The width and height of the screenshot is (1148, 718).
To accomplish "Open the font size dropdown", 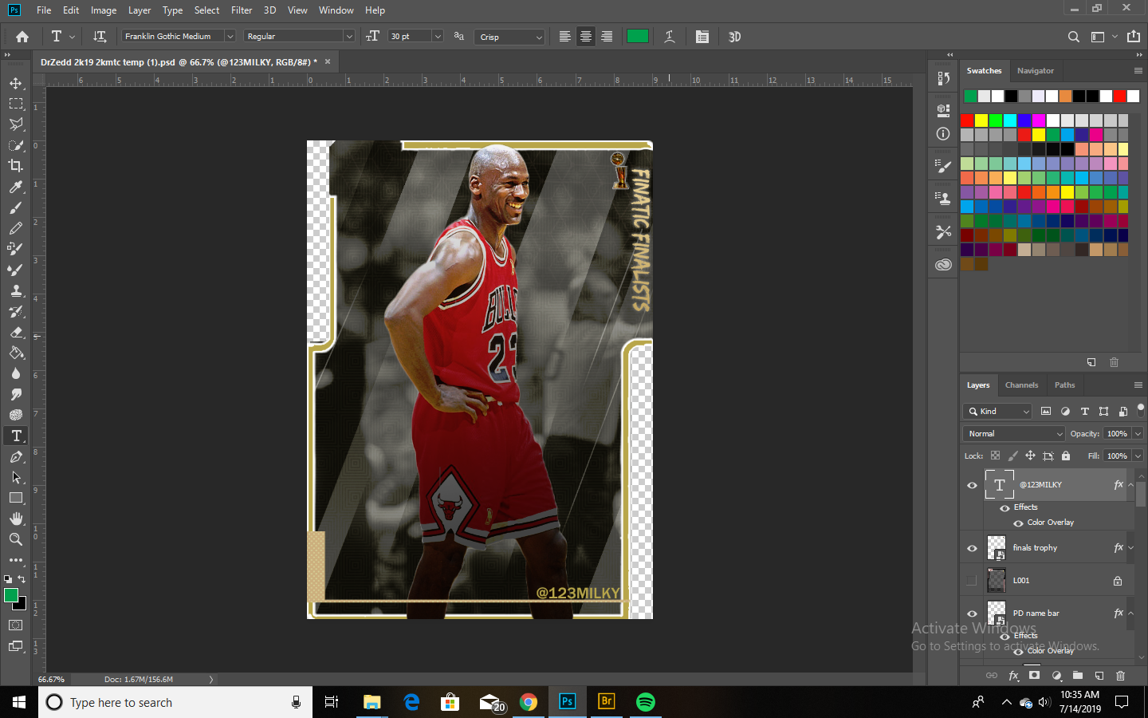I will click(437, 37).
